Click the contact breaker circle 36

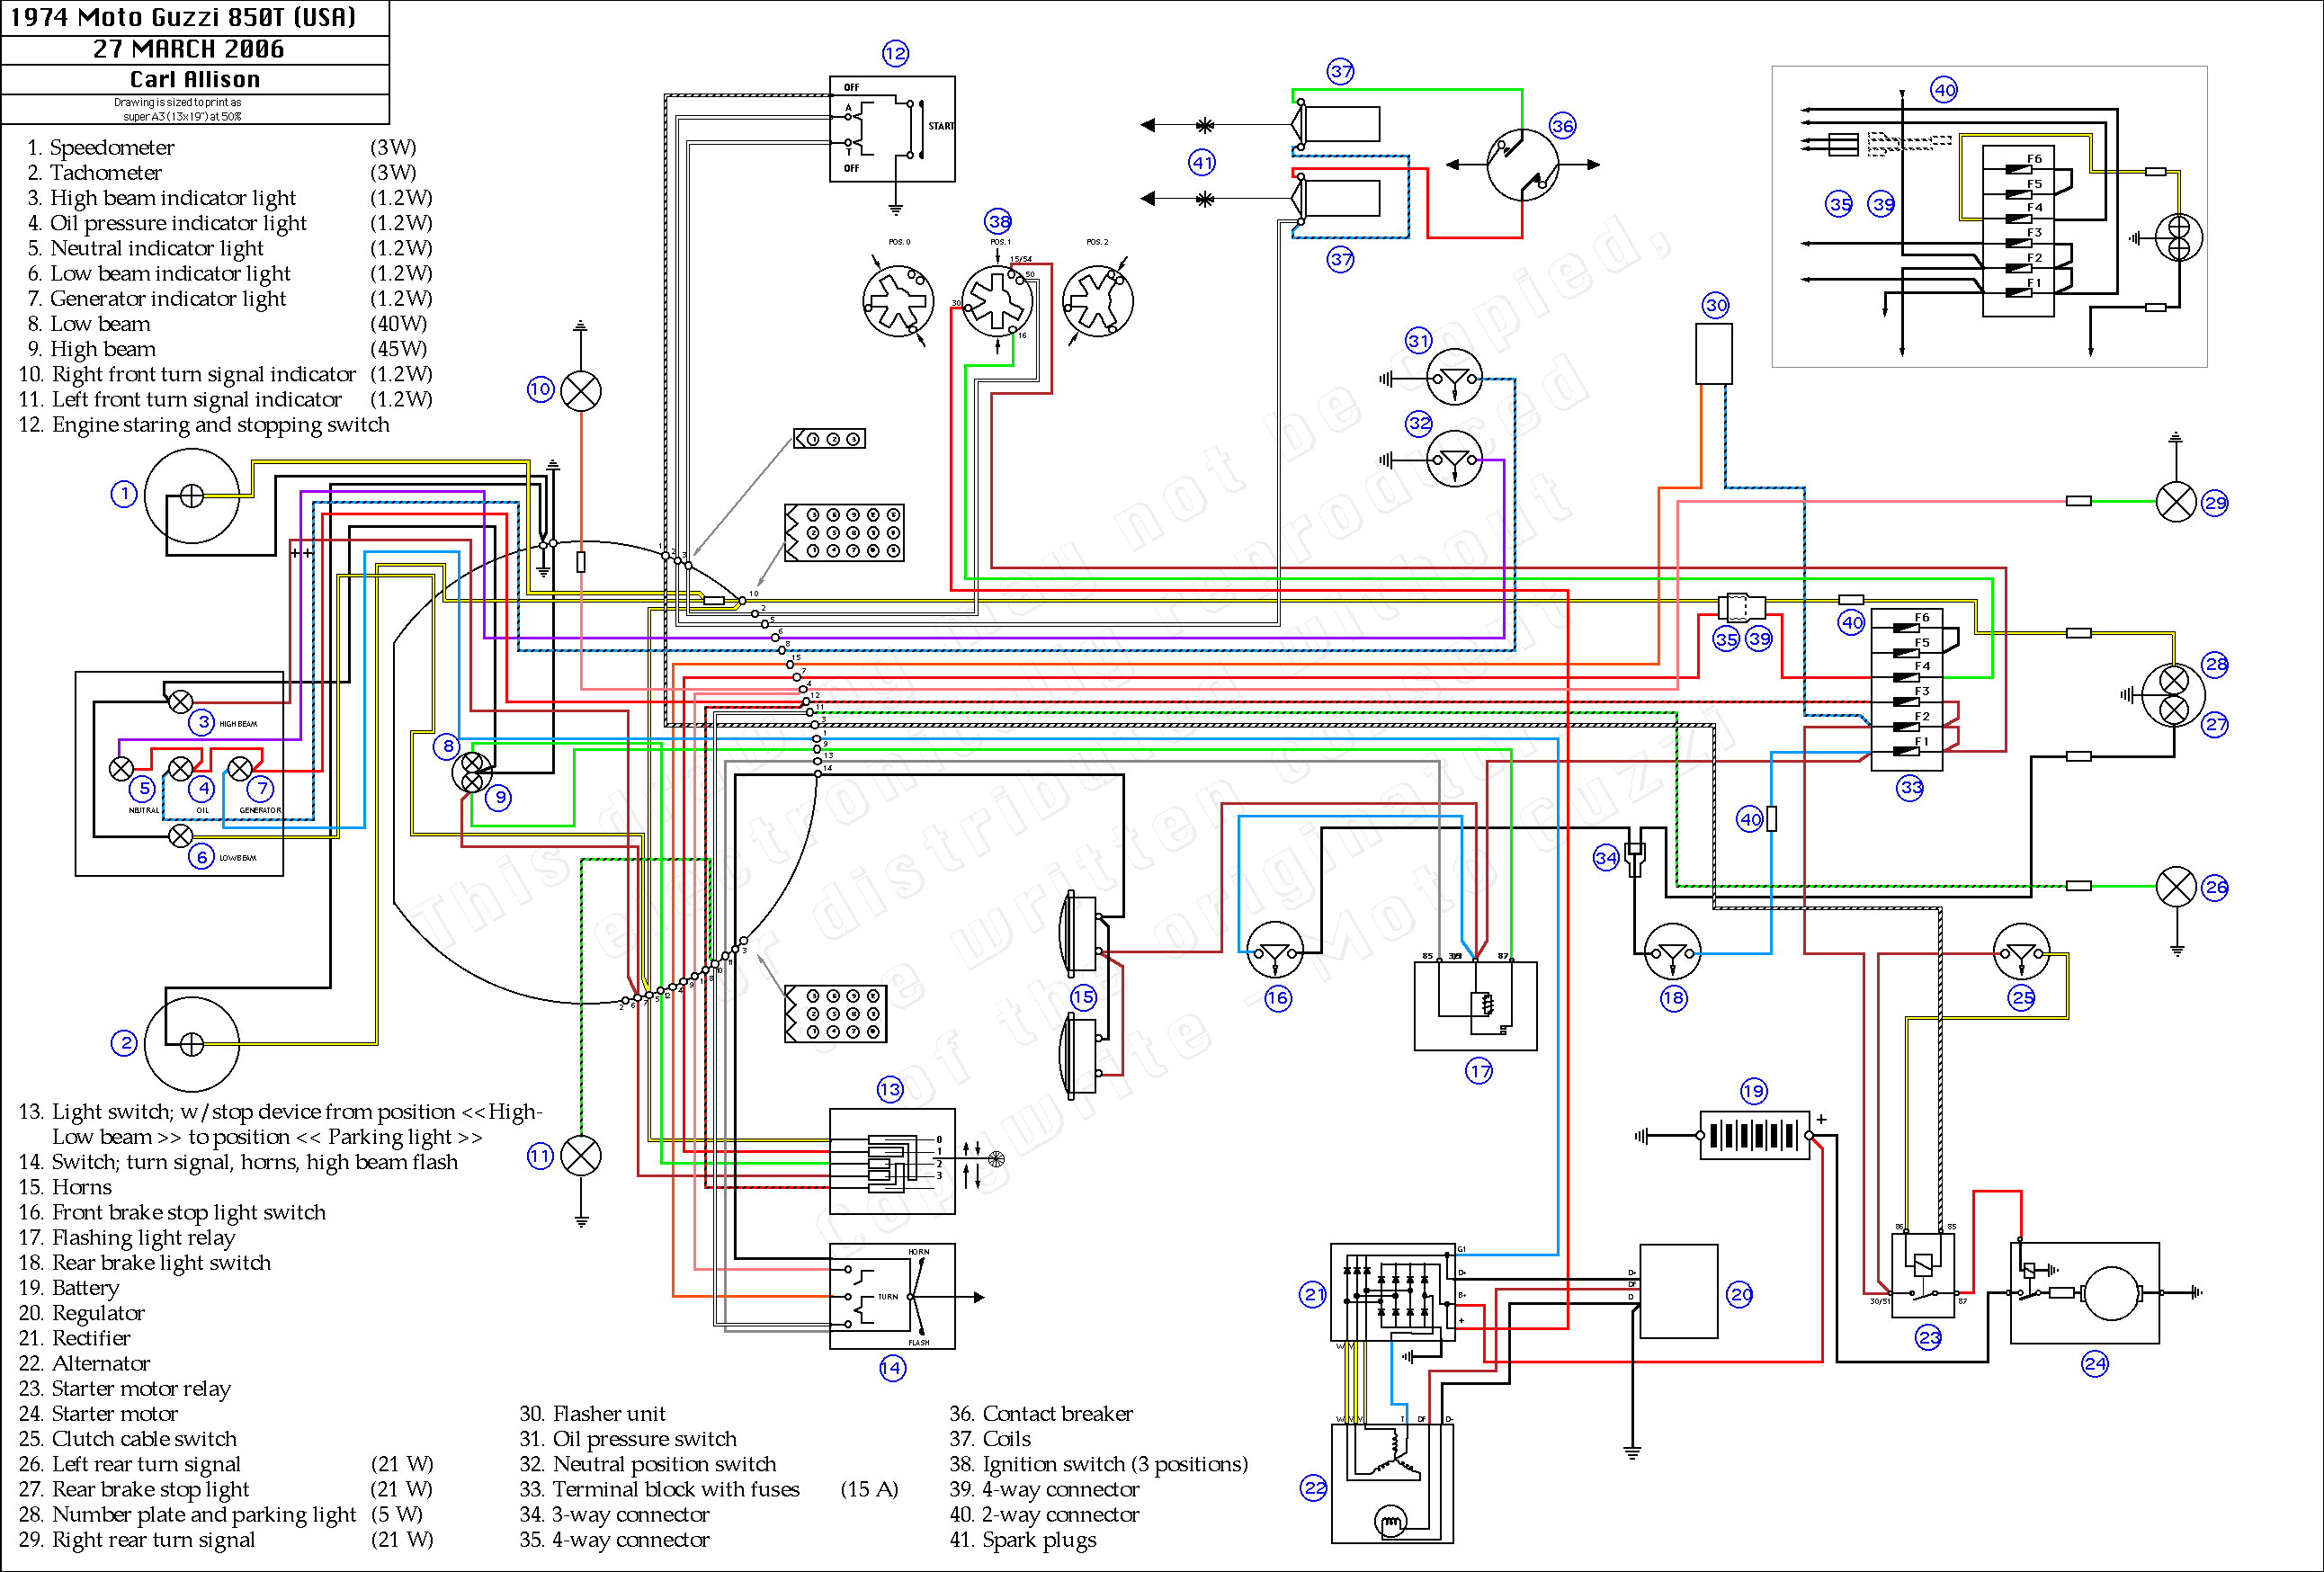pos(1523,164)
